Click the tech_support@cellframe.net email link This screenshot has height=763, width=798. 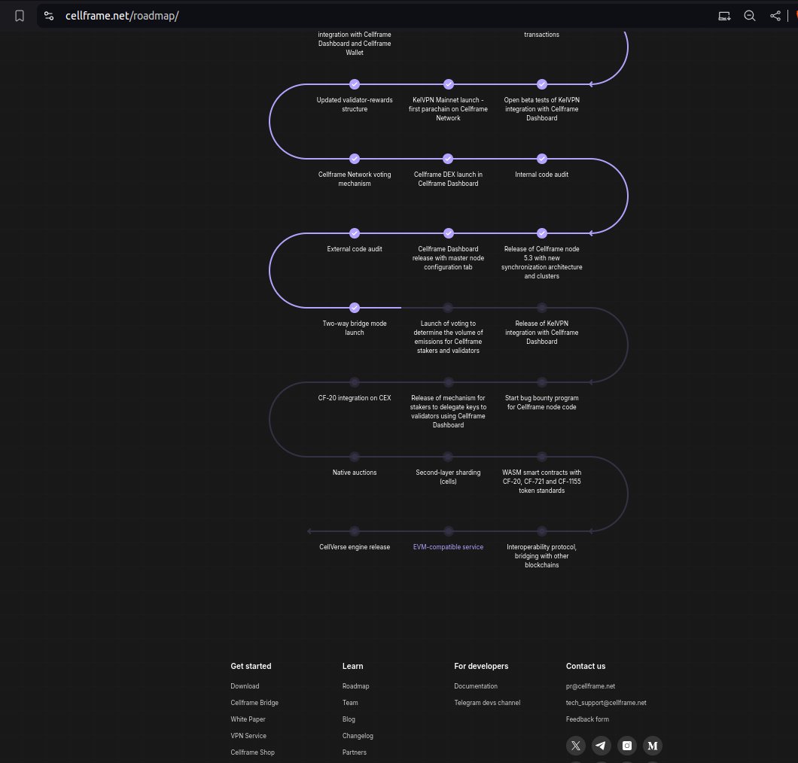606,703
